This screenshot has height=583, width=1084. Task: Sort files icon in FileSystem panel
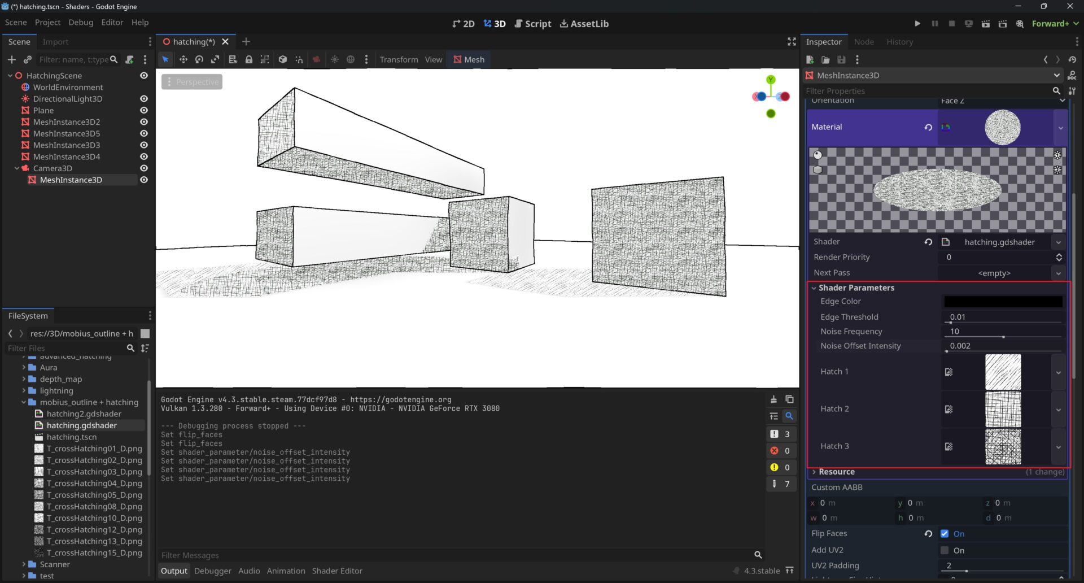145,348
